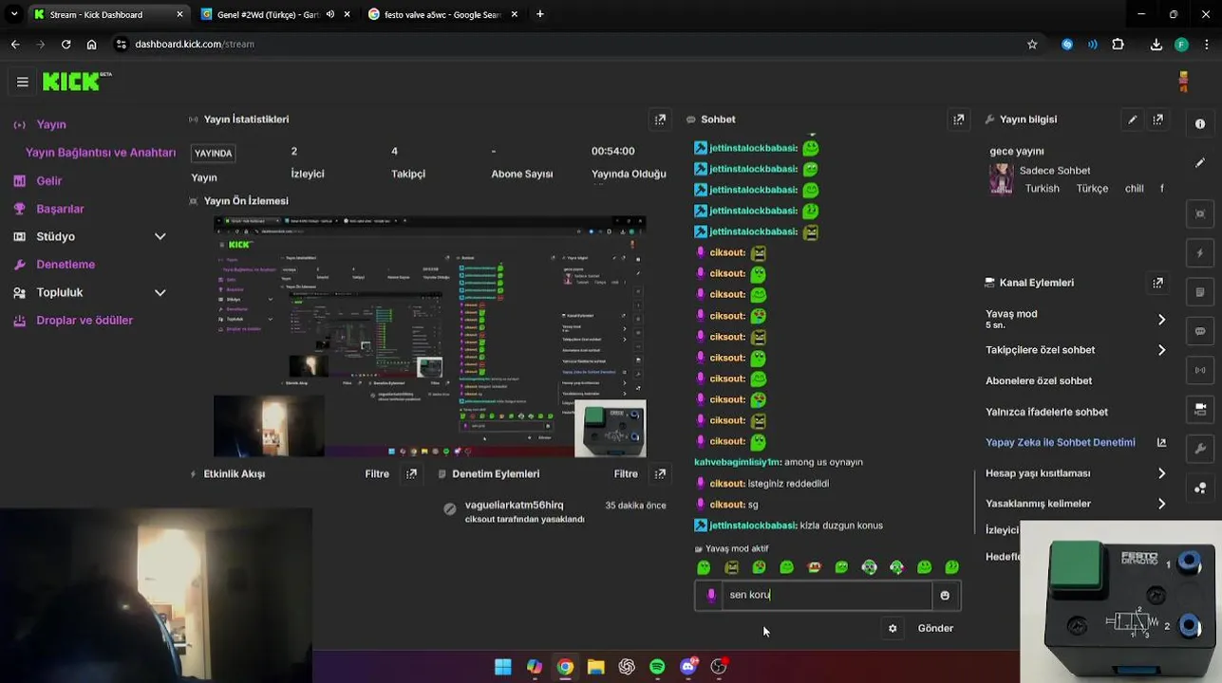Focus the chat message input field
1222x683 pixels.
pos(826,595)
